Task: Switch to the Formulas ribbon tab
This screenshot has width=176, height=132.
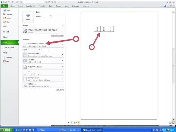Action: click(x=42, y=6)
